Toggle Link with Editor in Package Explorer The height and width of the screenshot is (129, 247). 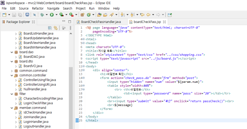[56, 28]
